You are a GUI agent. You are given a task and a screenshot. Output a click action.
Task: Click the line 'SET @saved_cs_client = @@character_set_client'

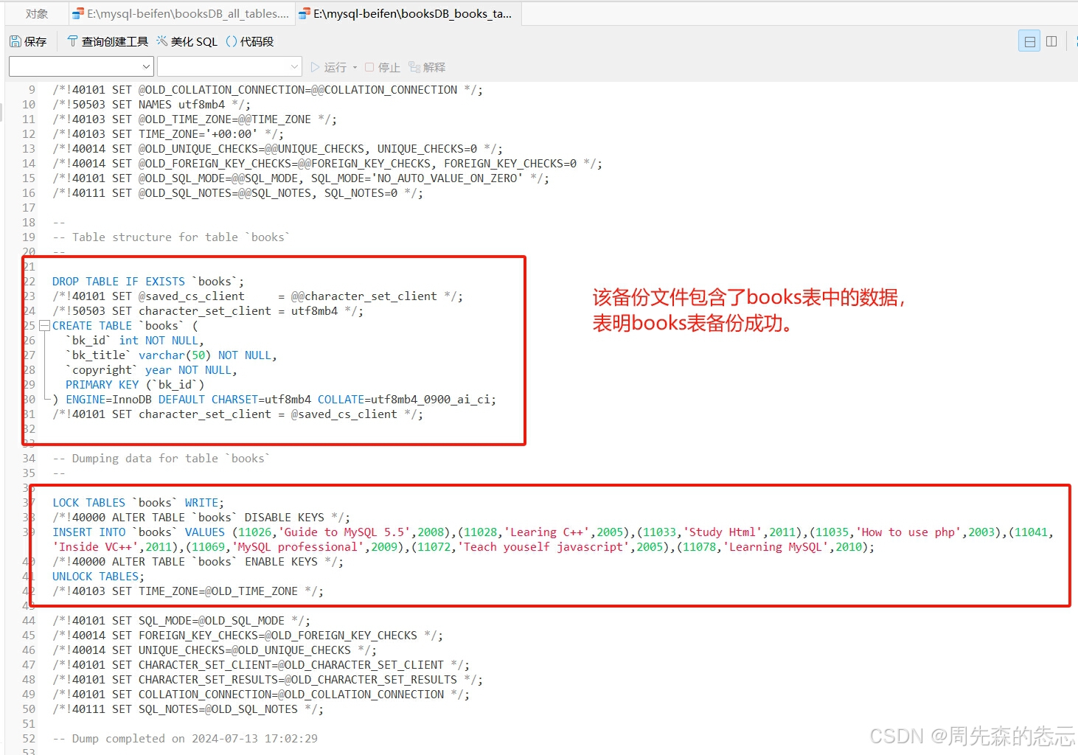click(x=257, y=296)
